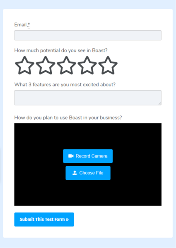Click the features textarea
The width and height of the screenshot is (176, 248).
tap(88, 98)
